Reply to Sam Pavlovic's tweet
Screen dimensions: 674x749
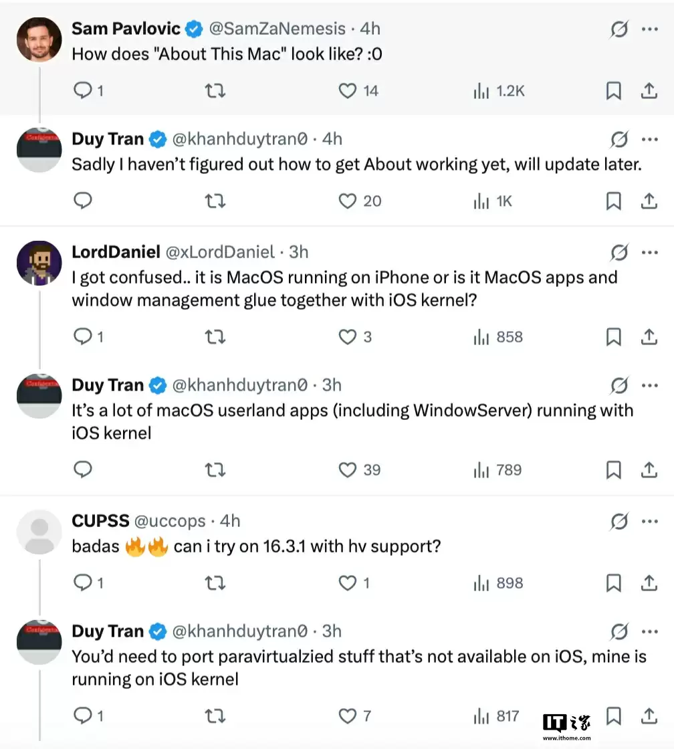click(x=83, y=91)
